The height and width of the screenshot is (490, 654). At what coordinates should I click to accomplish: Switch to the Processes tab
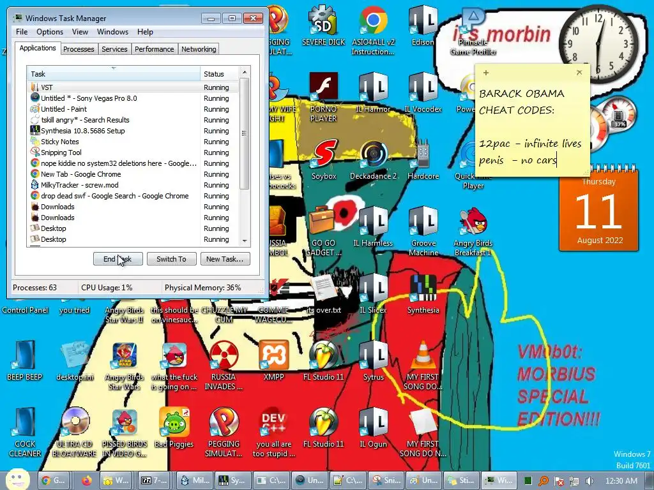pos(79,49)
